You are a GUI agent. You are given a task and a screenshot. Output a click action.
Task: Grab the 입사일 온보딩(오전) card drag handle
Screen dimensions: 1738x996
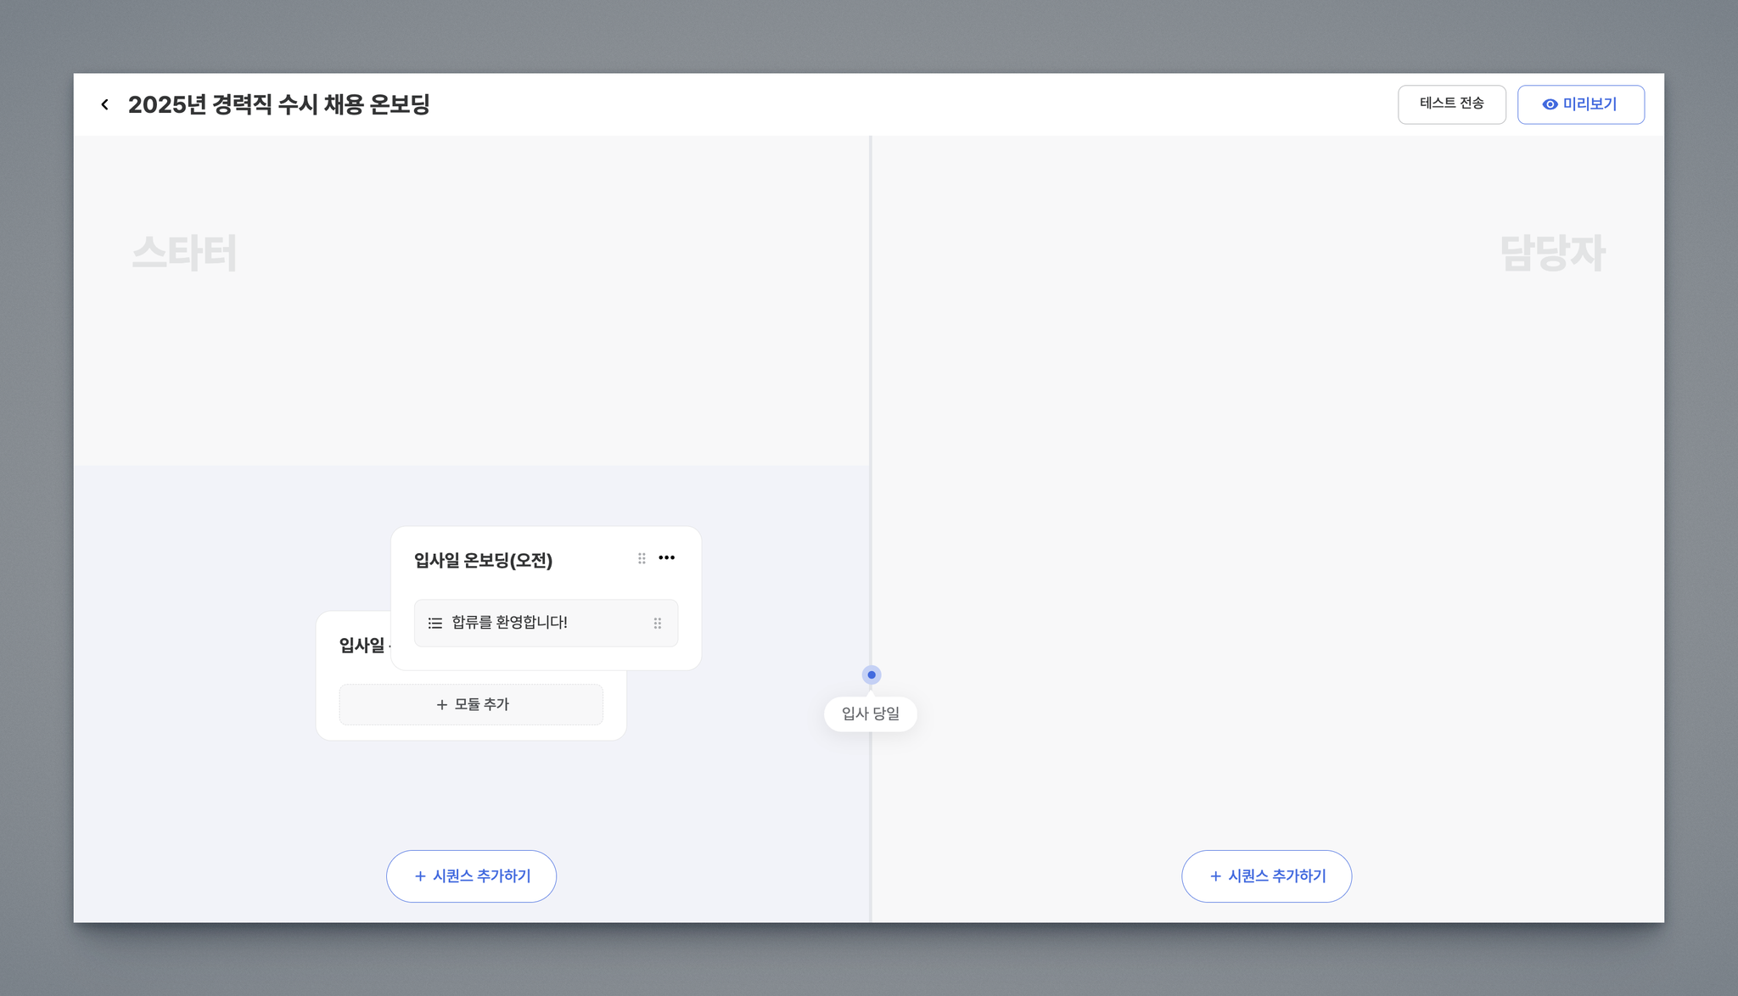pos(642,558)
